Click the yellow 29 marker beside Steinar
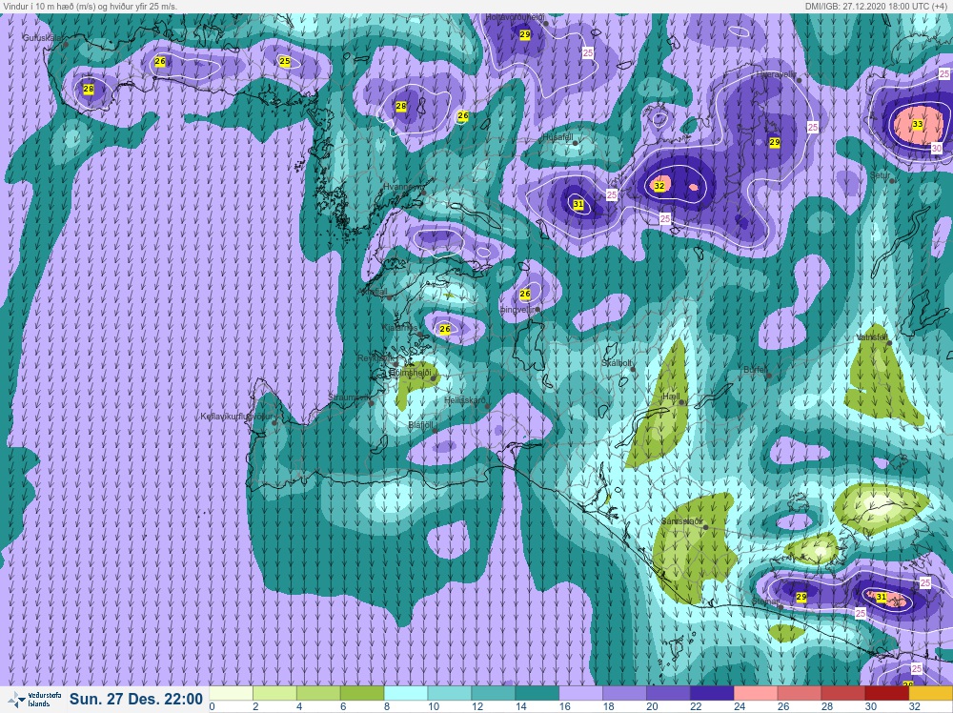 801,598
